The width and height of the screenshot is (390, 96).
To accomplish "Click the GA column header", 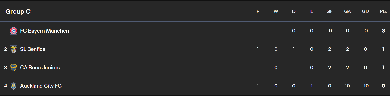I will [348, 12].
